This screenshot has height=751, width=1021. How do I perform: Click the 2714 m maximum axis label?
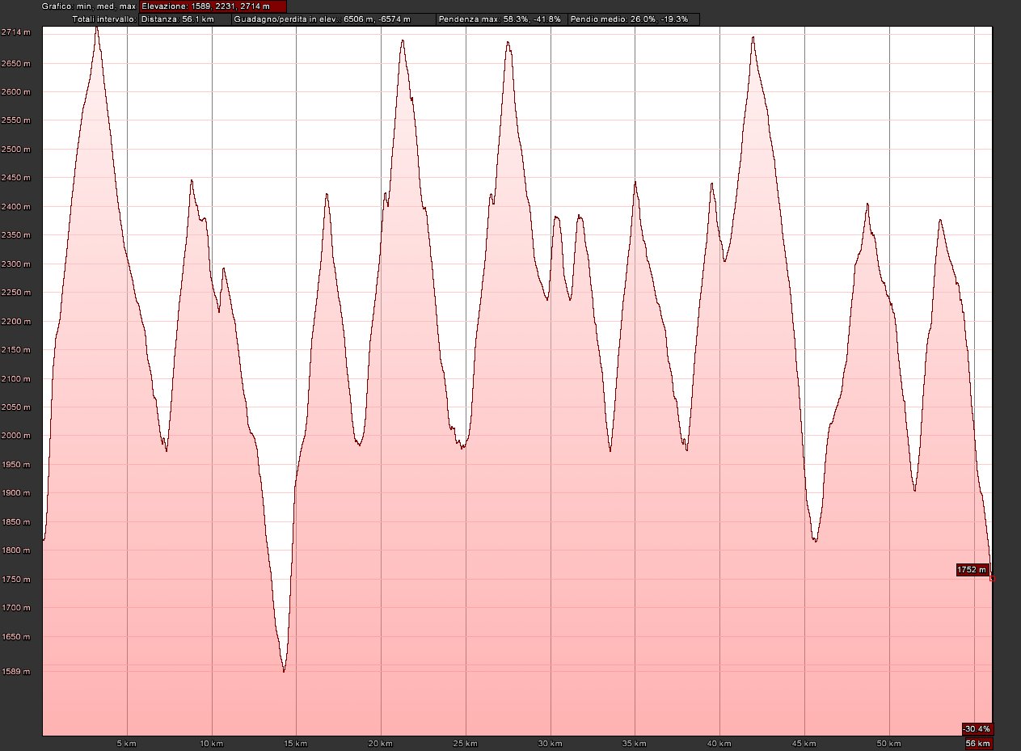click(x=15, y=32)
